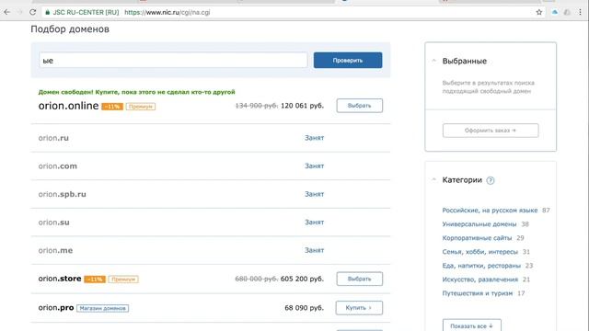The width and height of the screenshot is (589, 331).
Task: Click the Подбор доменов heading
Action: [x=70, y=29]
